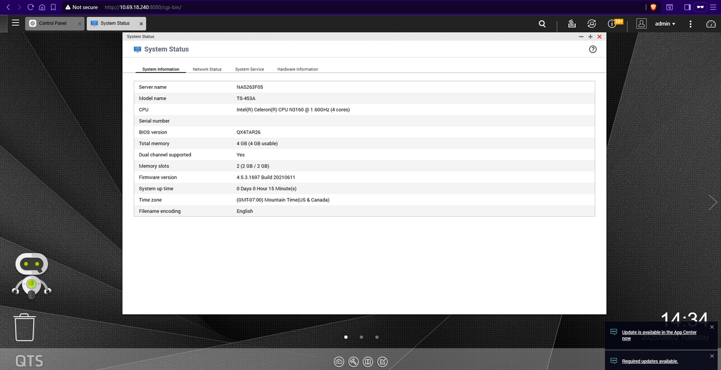Expand the admin user dropdown
The width and height of the screenshot is (721, 370).
[664, 24]
